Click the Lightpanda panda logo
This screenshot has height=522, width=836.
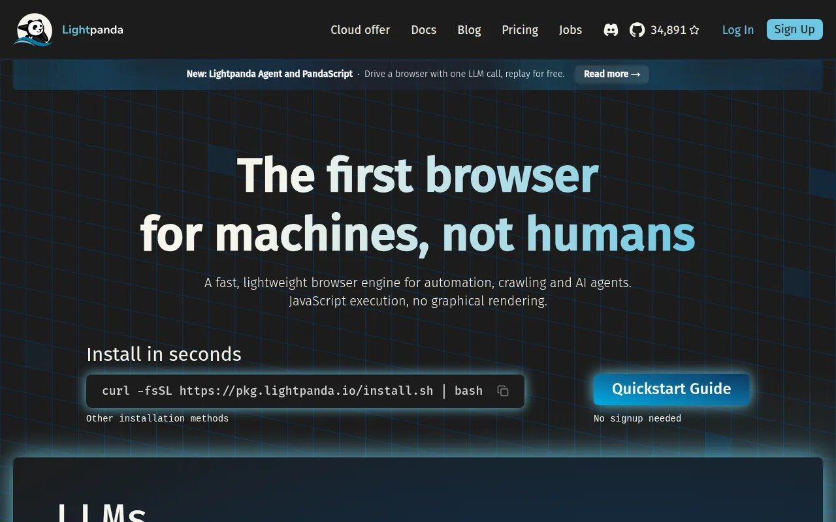[33, 29]
